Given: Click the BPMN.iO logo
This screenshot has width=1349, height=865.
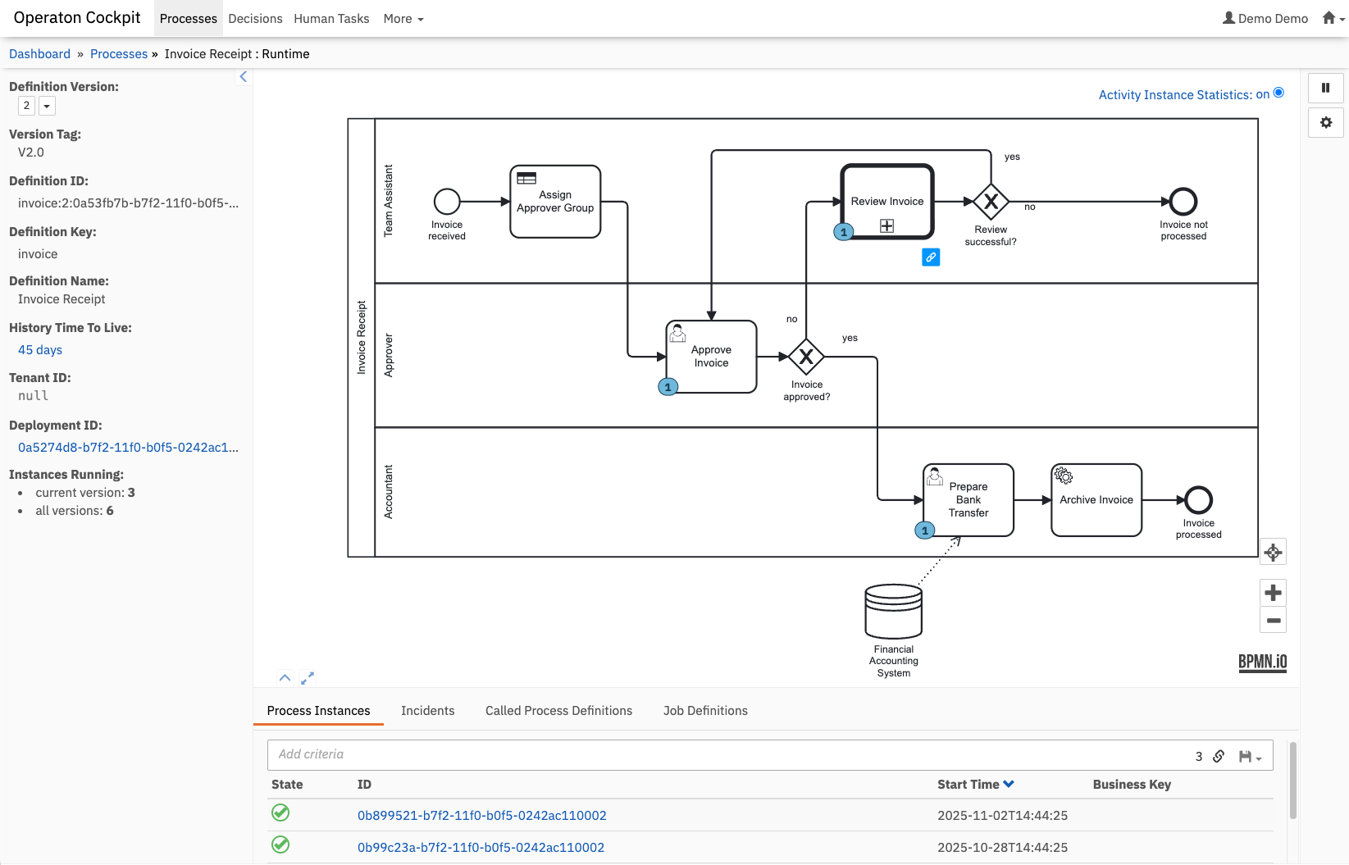Looking at the screenshot, I should (1262, 662).
